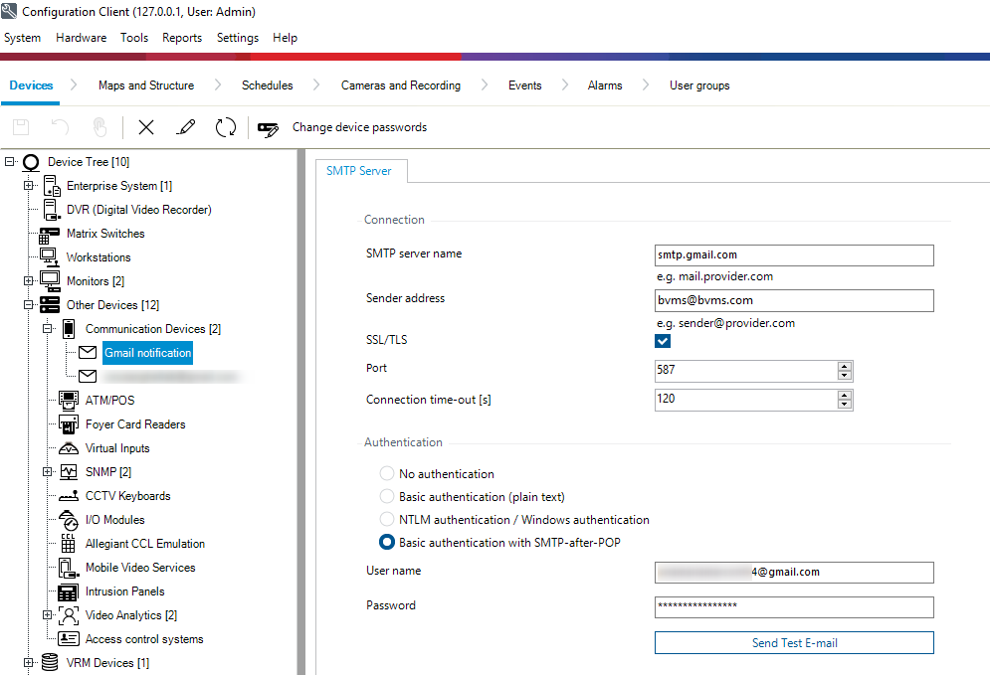Click the Foyer Card Readers icon
Image resolution: width=990 pixels, height=675 pixels.
point(69,424)
